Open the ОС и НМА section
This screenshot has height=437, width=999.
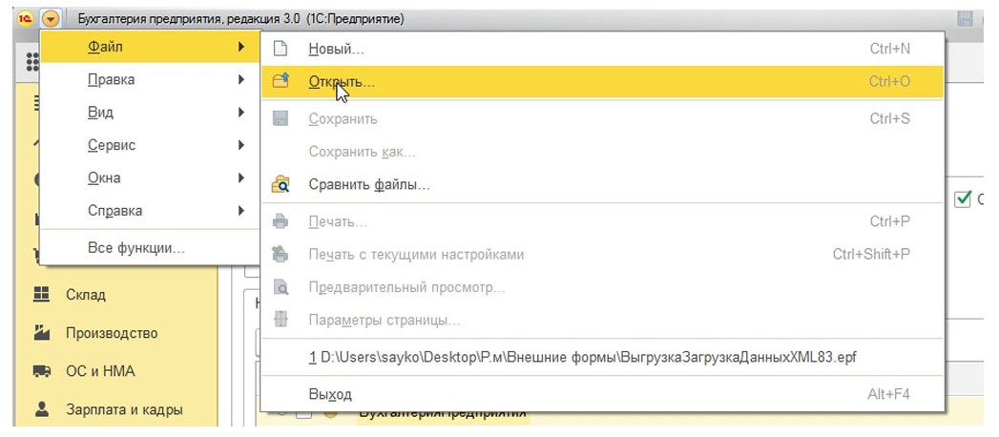(x=100, y=371)
